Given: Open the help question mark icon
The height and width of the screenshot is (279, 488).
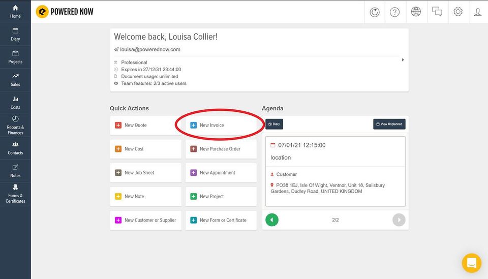Looking at the screenshot, I should [x=394, y=12].
